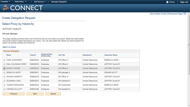Click the name GAIL COLEMAN-TERRY
Screen dimensions: 190x107
click(17, 64)
